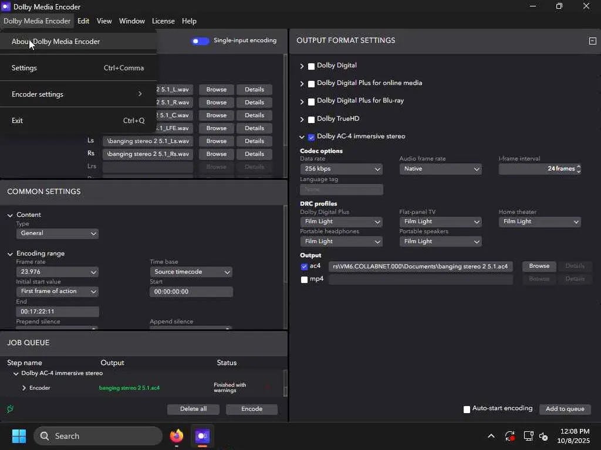Click Browse for ac4 output path

pos(539,267)
